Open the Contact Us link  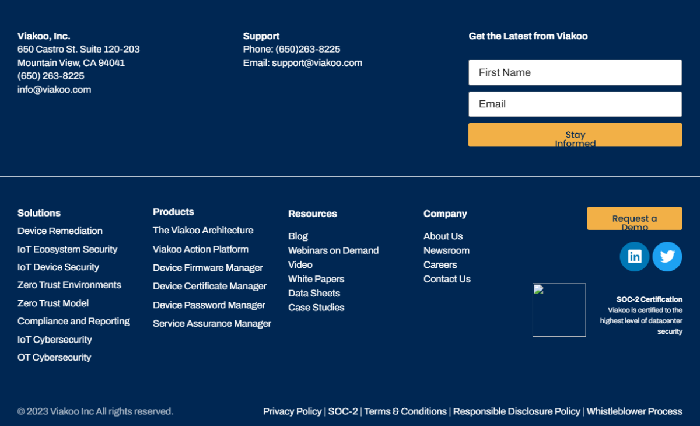447,279
